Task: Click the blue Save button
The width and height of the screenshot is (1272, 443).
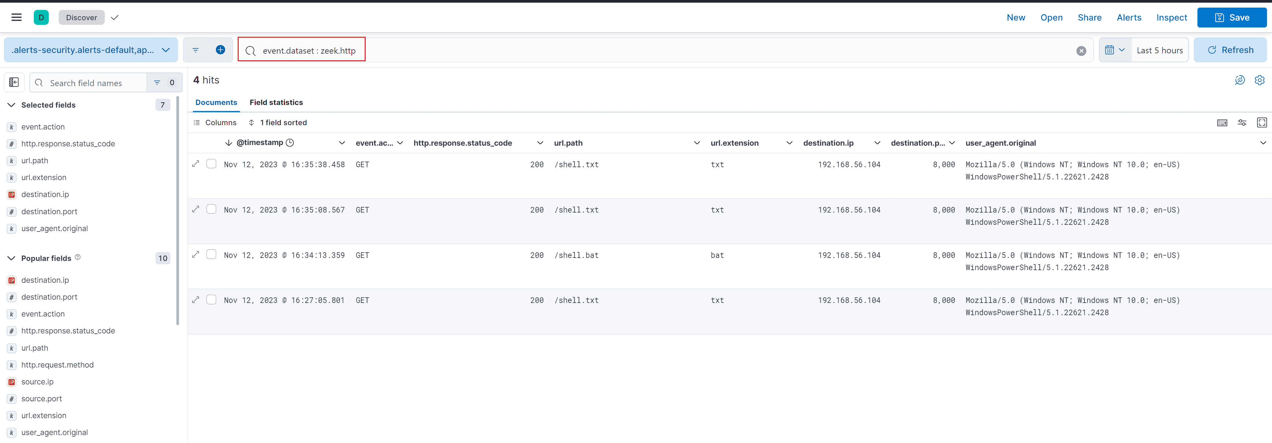Action: 1232,17
